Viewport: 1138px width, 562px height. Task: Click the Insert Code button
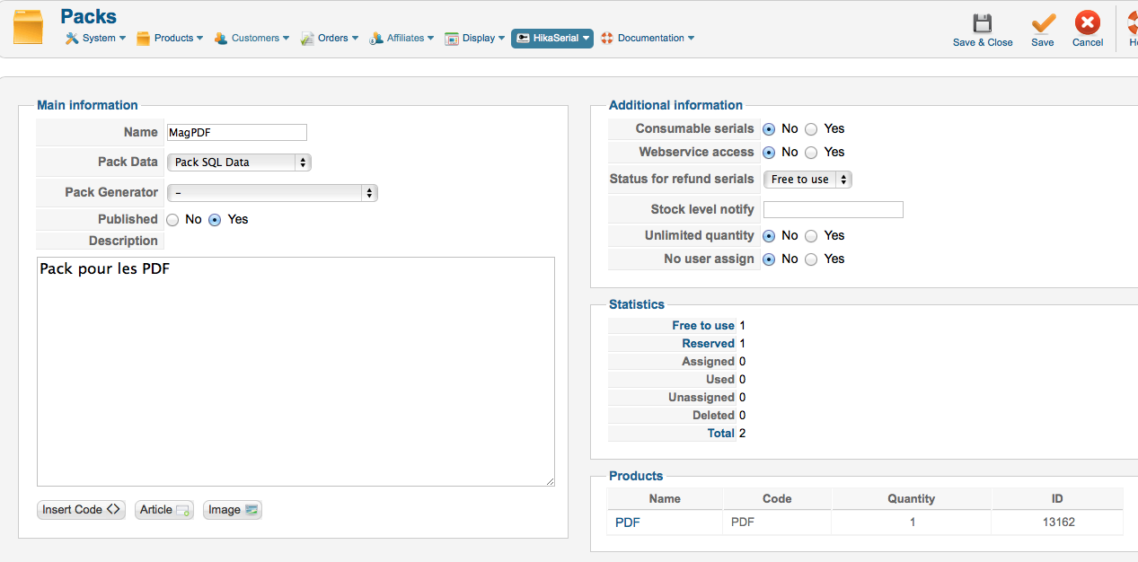tap(81, 510)
